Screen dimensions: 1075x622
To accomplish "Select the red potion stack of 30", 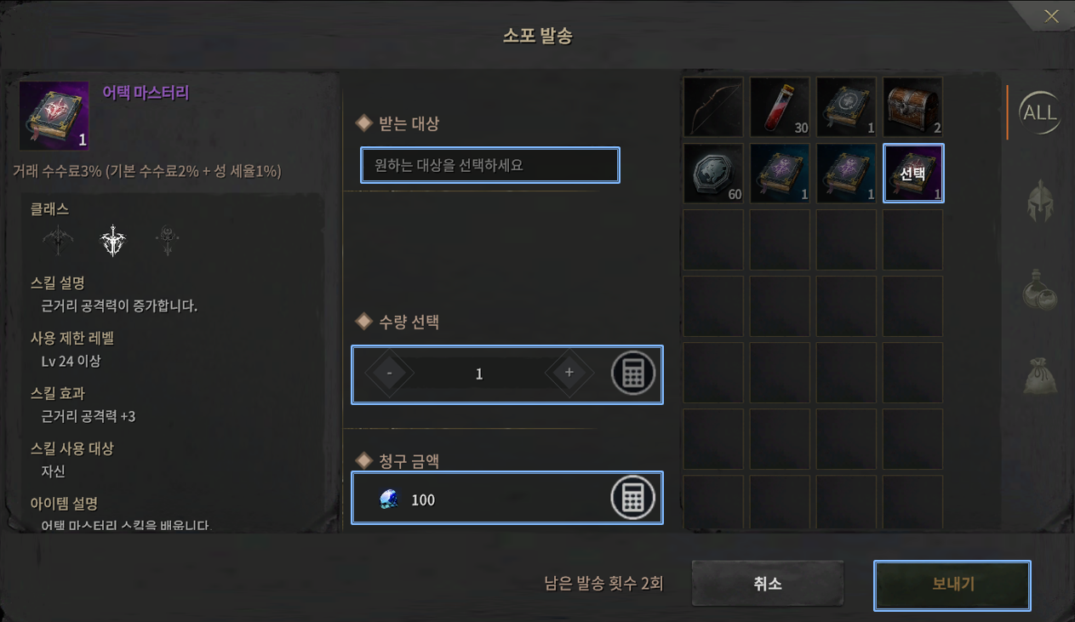I will [780, 107].
